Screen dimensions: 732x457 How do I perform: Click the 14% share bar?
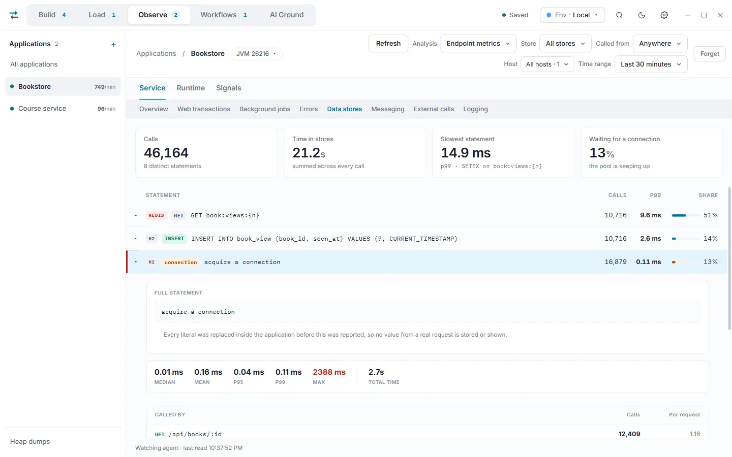point(685,239)
